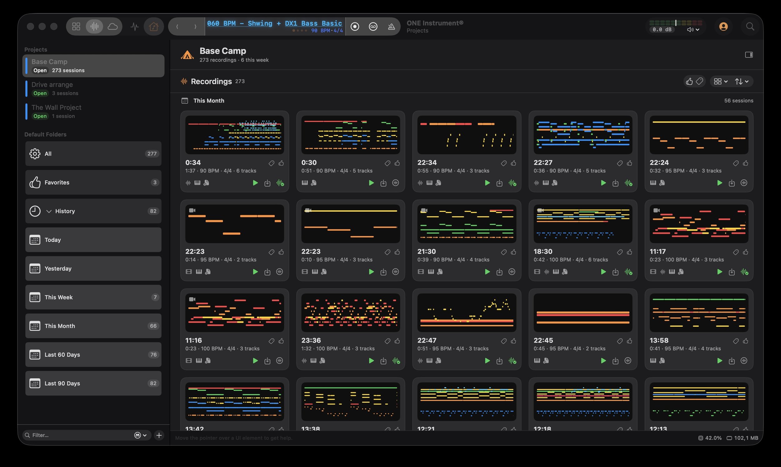The width and height of the screenshot is (781, 467).
Task: Open the Favorites folder
Action: [x=93, y=183]
